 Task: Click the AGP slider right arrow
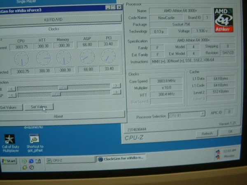coord(117,92)
